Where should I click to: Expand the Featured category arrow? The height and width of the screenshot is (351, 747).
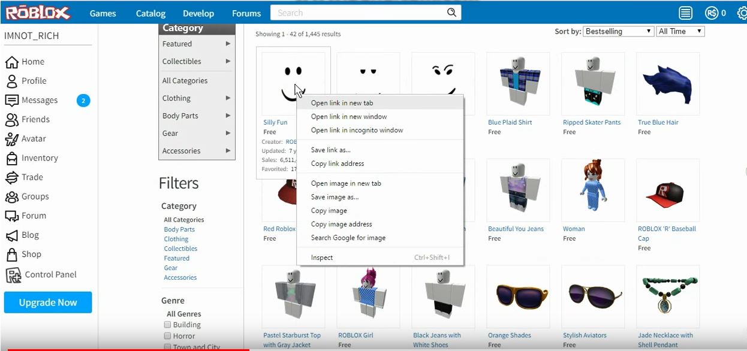click(228, 44)
